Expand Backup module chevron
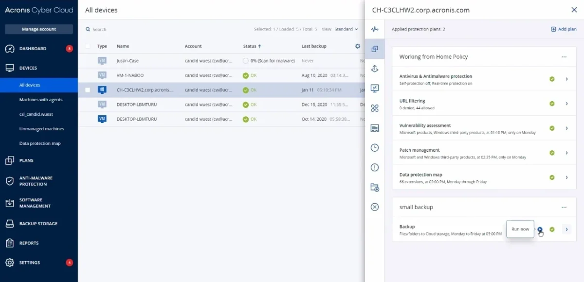The image size is (584, 282). (567, 229)
